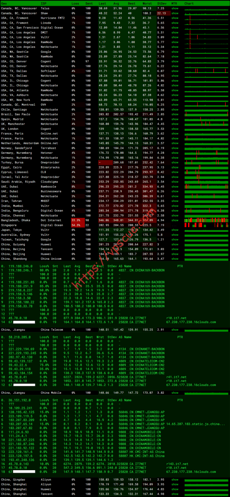Screen dimensions: 230x497
Task: Show MTR for Atlanta RamNode row
Action: pos(175,90)
